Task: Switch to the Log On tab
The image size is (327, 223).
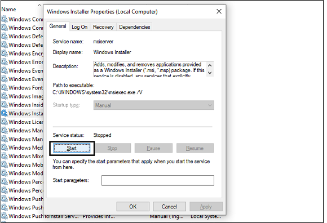Action: 79,27
